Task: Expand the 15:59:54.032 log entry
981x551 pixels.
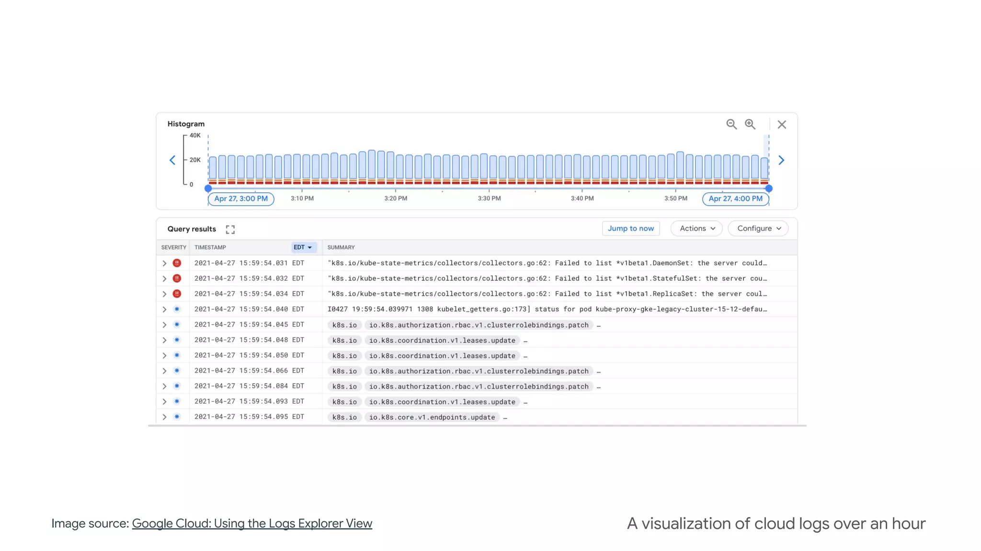Action: click(x=164, y=279)
